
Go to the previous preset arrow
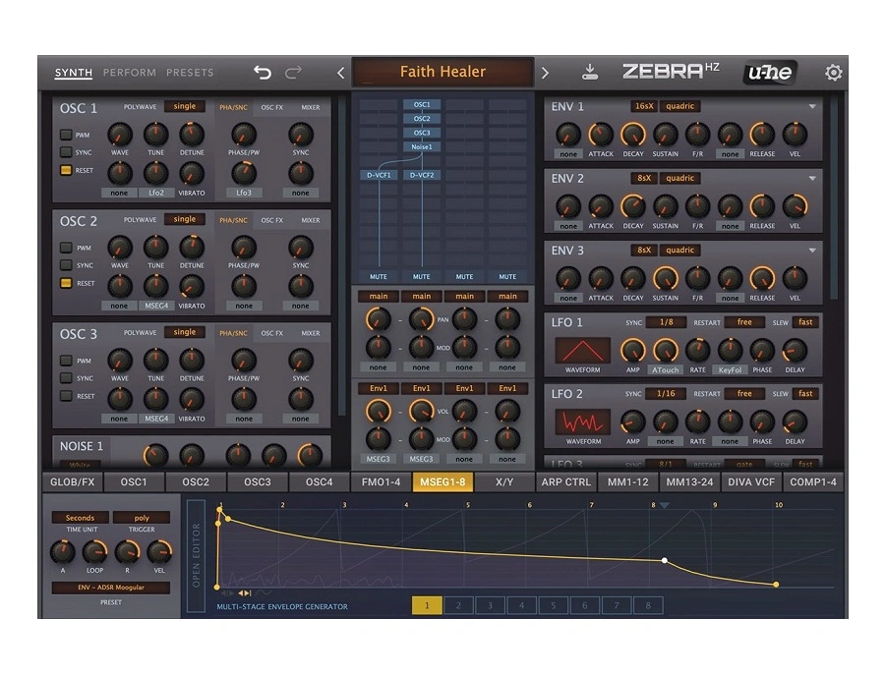pos(340,73)
